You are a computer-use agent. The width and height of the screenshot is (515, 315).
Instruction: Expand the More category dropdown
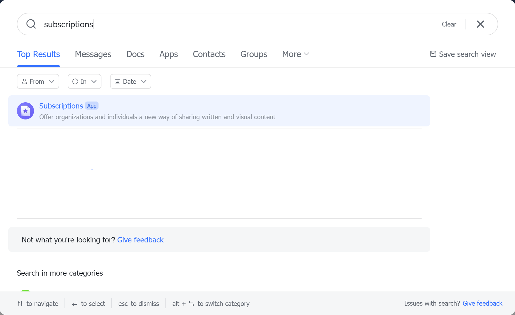(295, 54)
